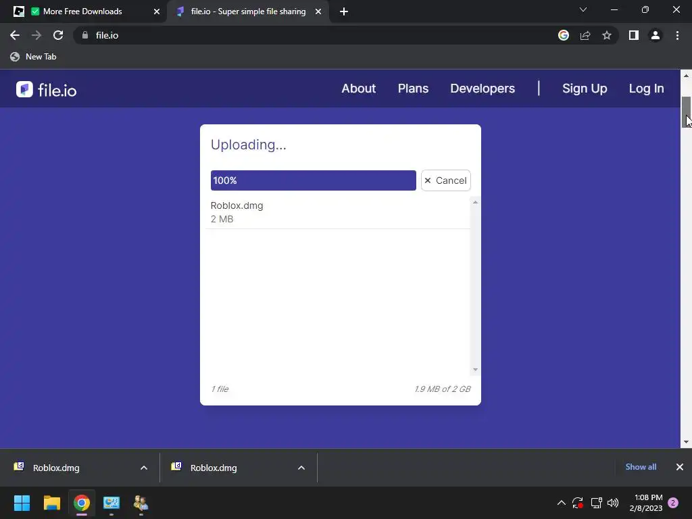The height and width of the screenshot is (519, 692).
Task: Click the 100% upload progress bar
Action: pyautogui.click(x=314, y=180)
